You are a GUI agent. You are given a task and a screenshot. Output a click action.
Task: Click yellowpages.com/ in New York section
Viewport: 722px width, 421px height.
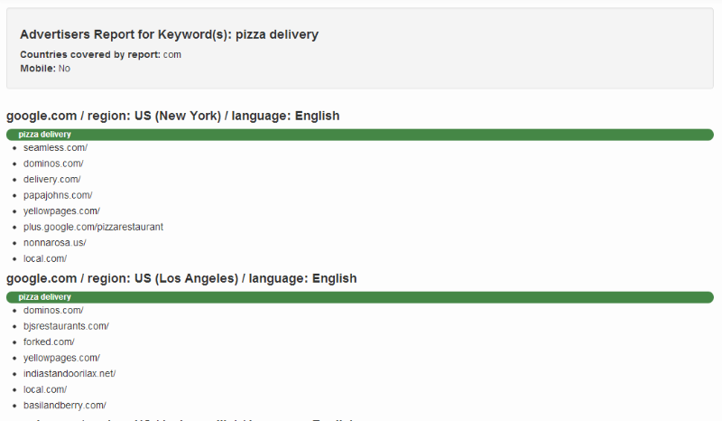coord(61,210)
